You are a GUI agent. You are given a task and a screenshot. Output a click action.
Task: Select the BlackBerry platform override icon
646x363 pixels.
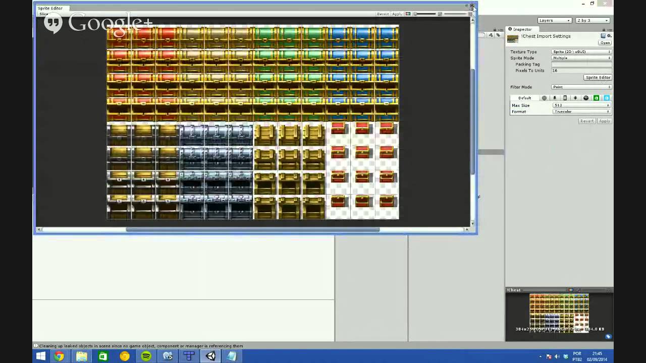[x=586, y=98]
